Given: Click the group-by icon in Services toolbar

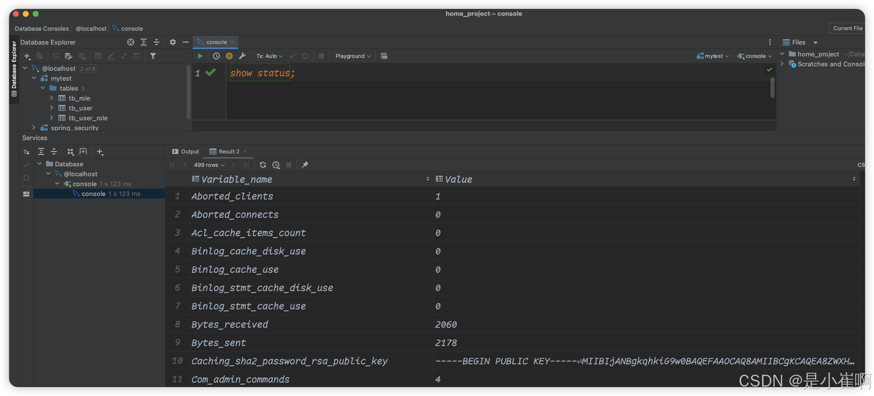Looking at the screenshot, I should click(x=70, y=151).
